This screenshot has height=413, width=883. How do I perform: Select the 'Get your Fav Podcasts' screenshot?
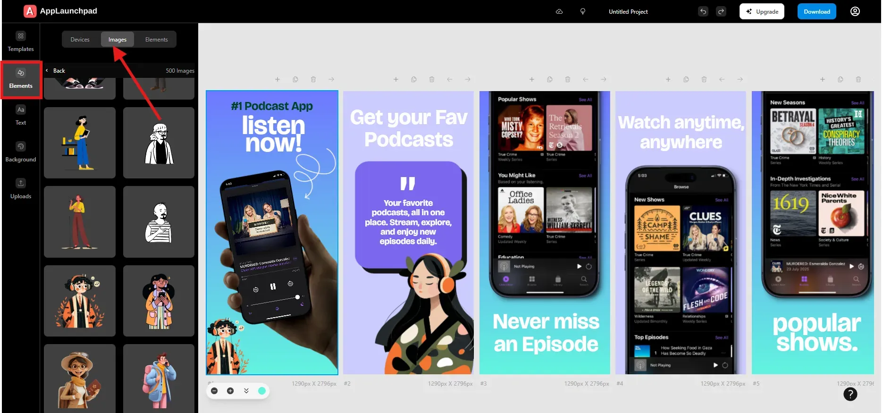tap(408, 233)
